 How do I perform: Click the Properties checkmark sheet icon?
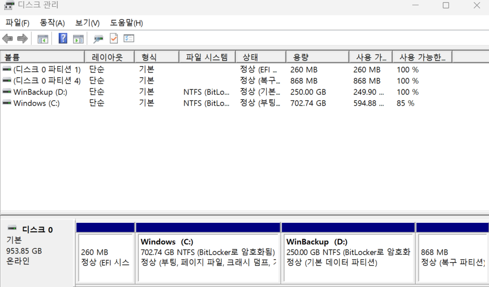114,38
